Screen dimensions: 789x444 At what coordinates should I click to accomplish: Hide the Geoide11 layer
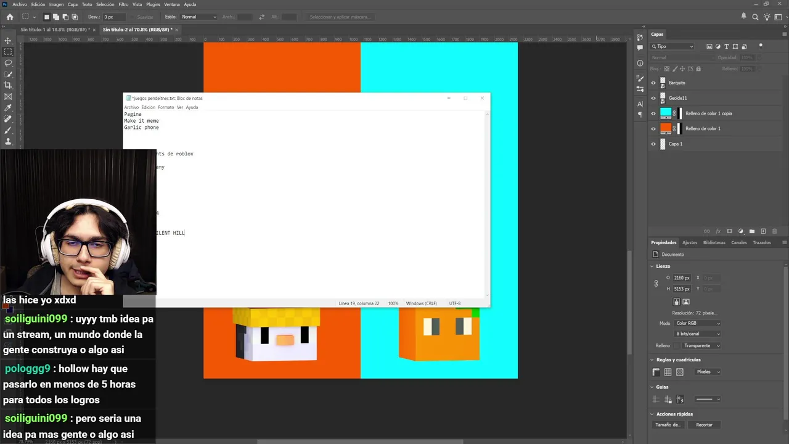[653, 98]
